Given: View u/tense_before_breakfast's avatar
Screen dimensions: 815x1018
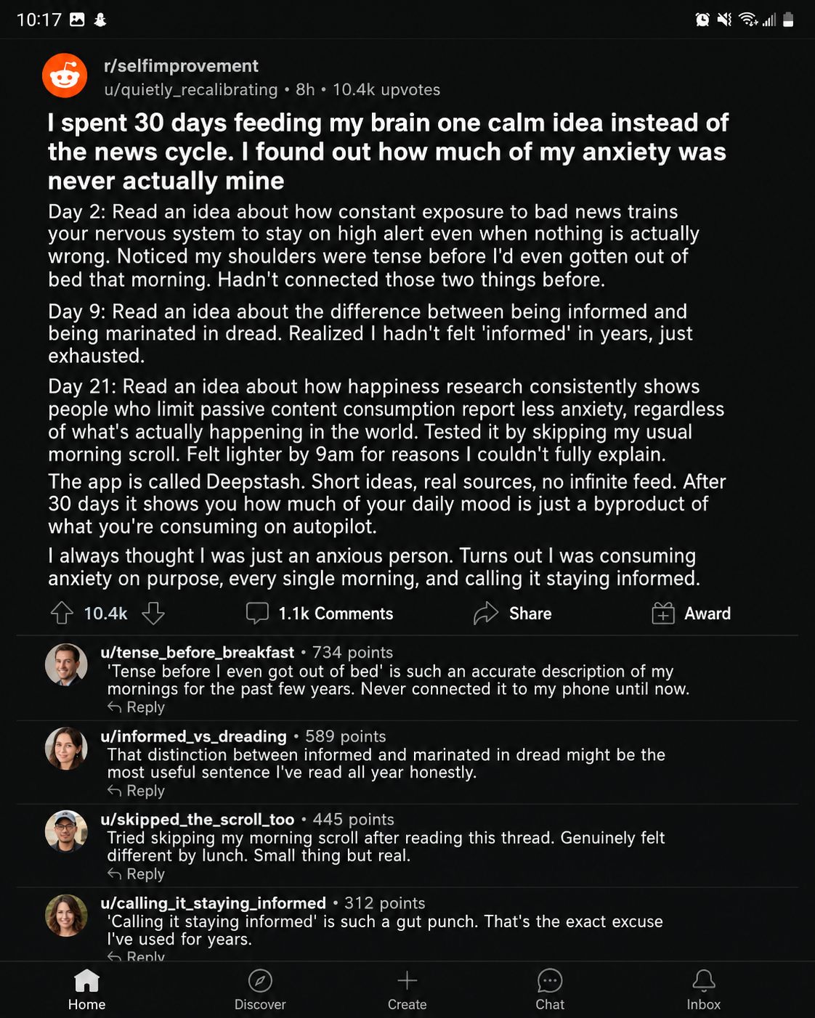Looking at the screenshot, I should pyautogui.click(x=66, y=664).
